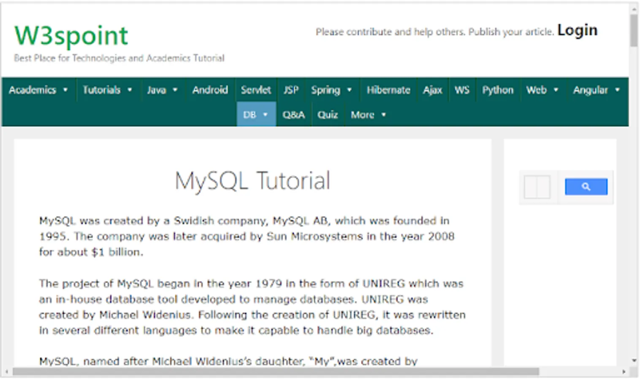Go to the Servlet menu item

(256, 90)
